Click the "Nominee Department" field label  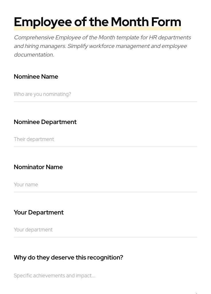tap(45, 122)
